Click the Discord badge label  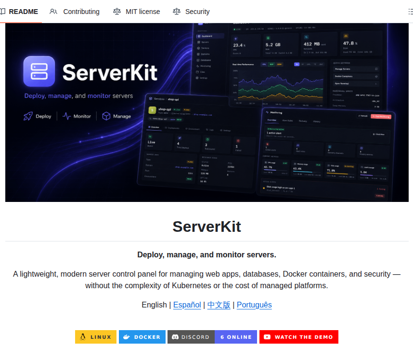pyautogui.click(x=191, y=337)
